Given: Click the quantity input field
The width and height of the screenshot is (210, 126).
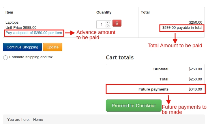Looking at the screenshot, I should 101,24.
